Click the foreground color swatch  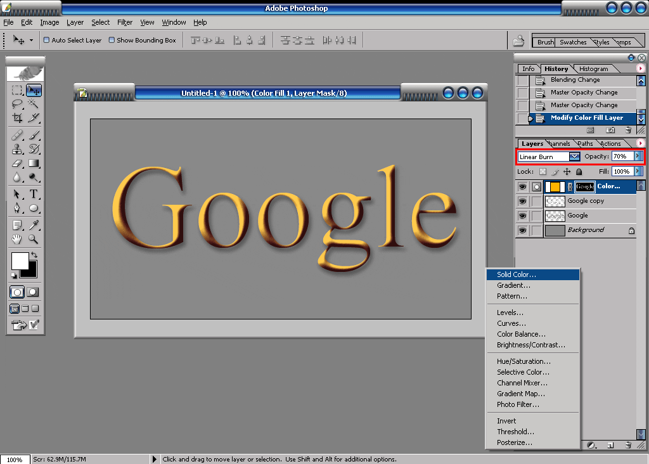20,261
